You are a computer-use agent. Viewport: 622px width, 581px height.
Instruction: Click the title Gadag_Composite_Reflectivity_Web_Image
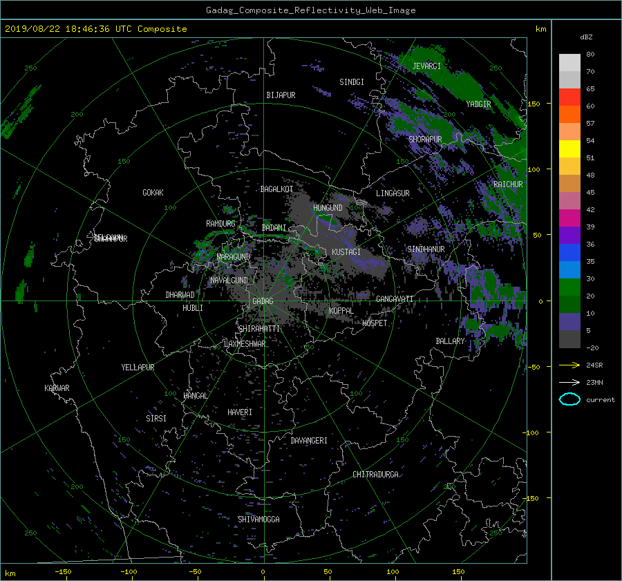[310, 10]
